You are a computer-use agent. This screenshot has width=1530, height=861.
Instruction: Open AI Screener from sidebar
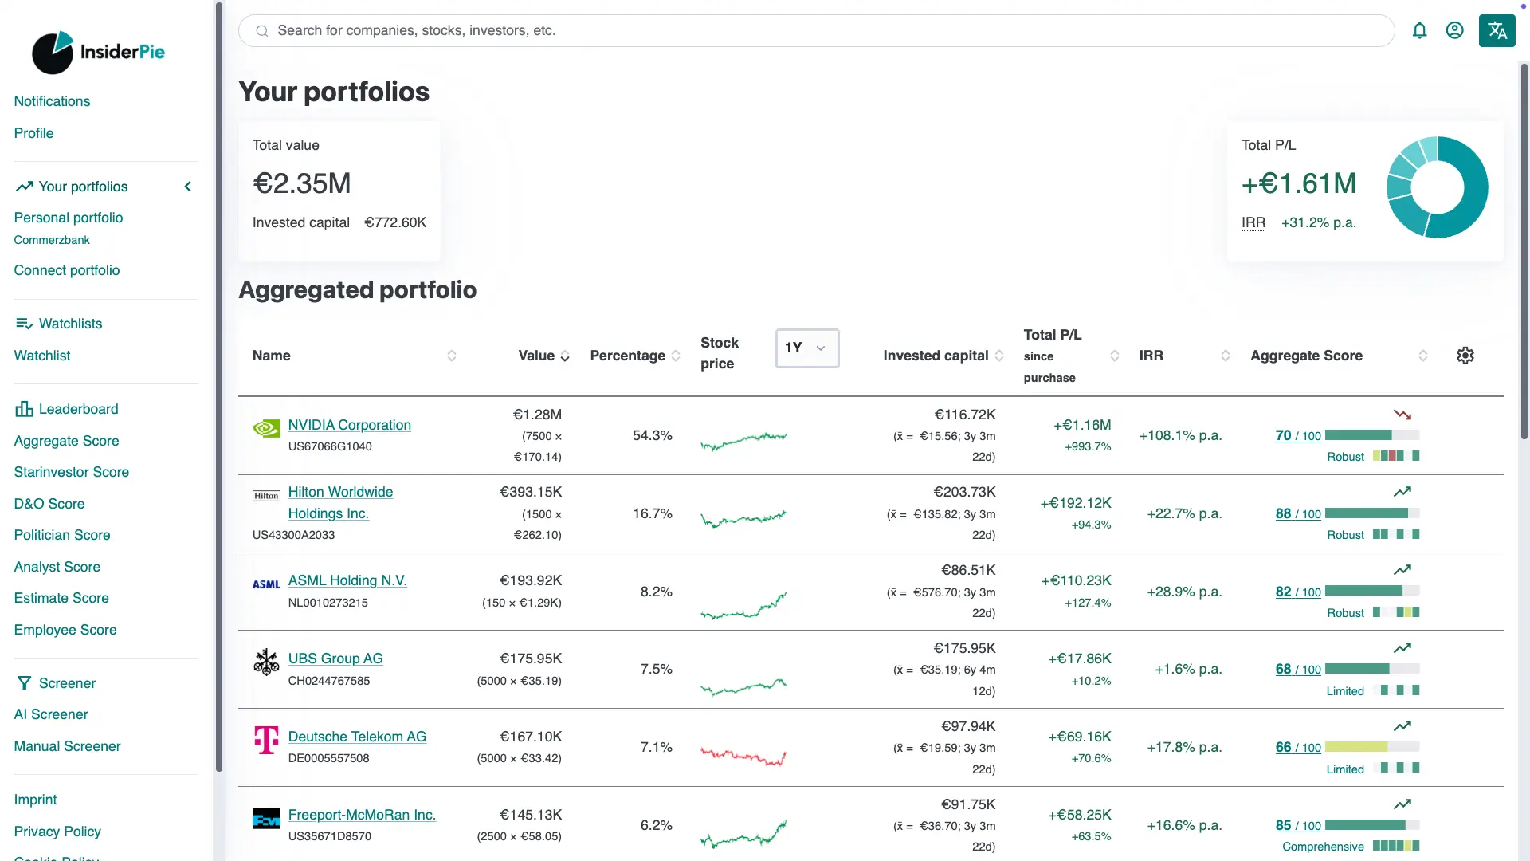(x=51, y=714)
